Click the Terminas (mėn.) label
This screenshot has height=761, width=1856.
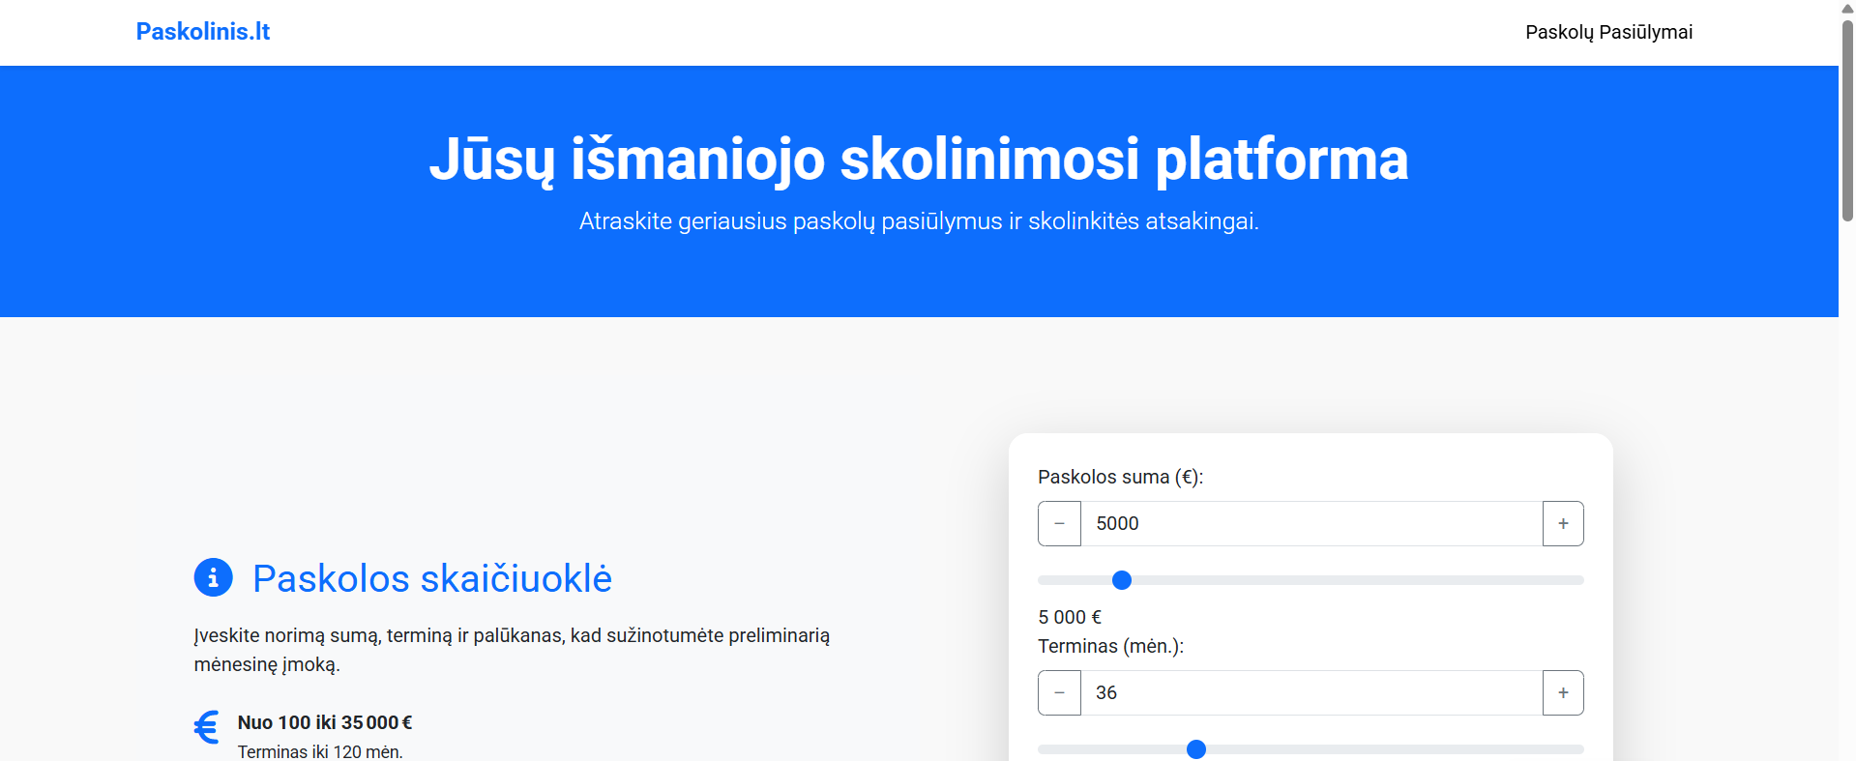[x=1109, y=646]
